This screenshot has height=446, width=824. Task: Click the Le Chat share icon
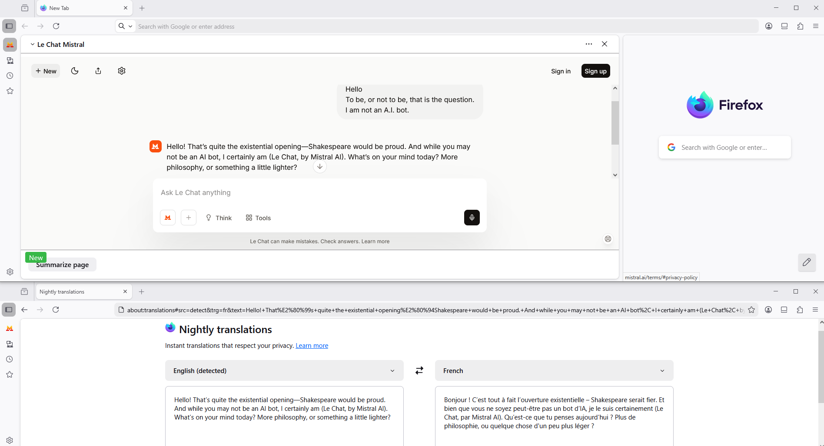(x=98, y=71)
